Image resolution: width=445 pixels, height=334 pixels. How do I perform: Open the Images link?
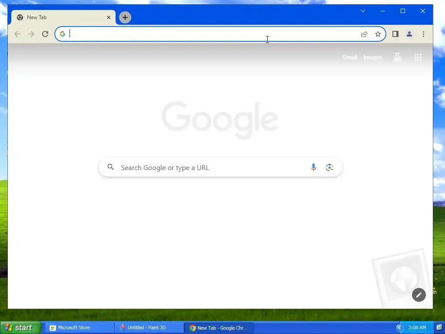tap(372, 57)
